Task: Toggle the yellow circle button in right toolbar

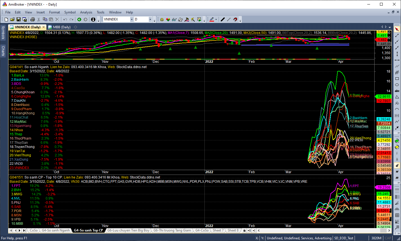Action: [x=397, y=147]
